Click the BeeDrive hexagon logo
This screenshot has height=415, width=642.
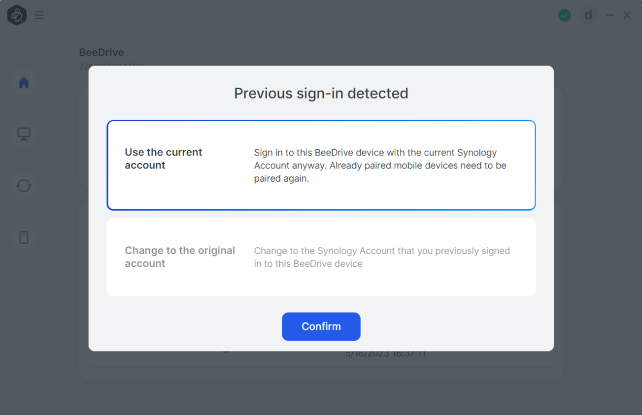click(x=16, y=15)
